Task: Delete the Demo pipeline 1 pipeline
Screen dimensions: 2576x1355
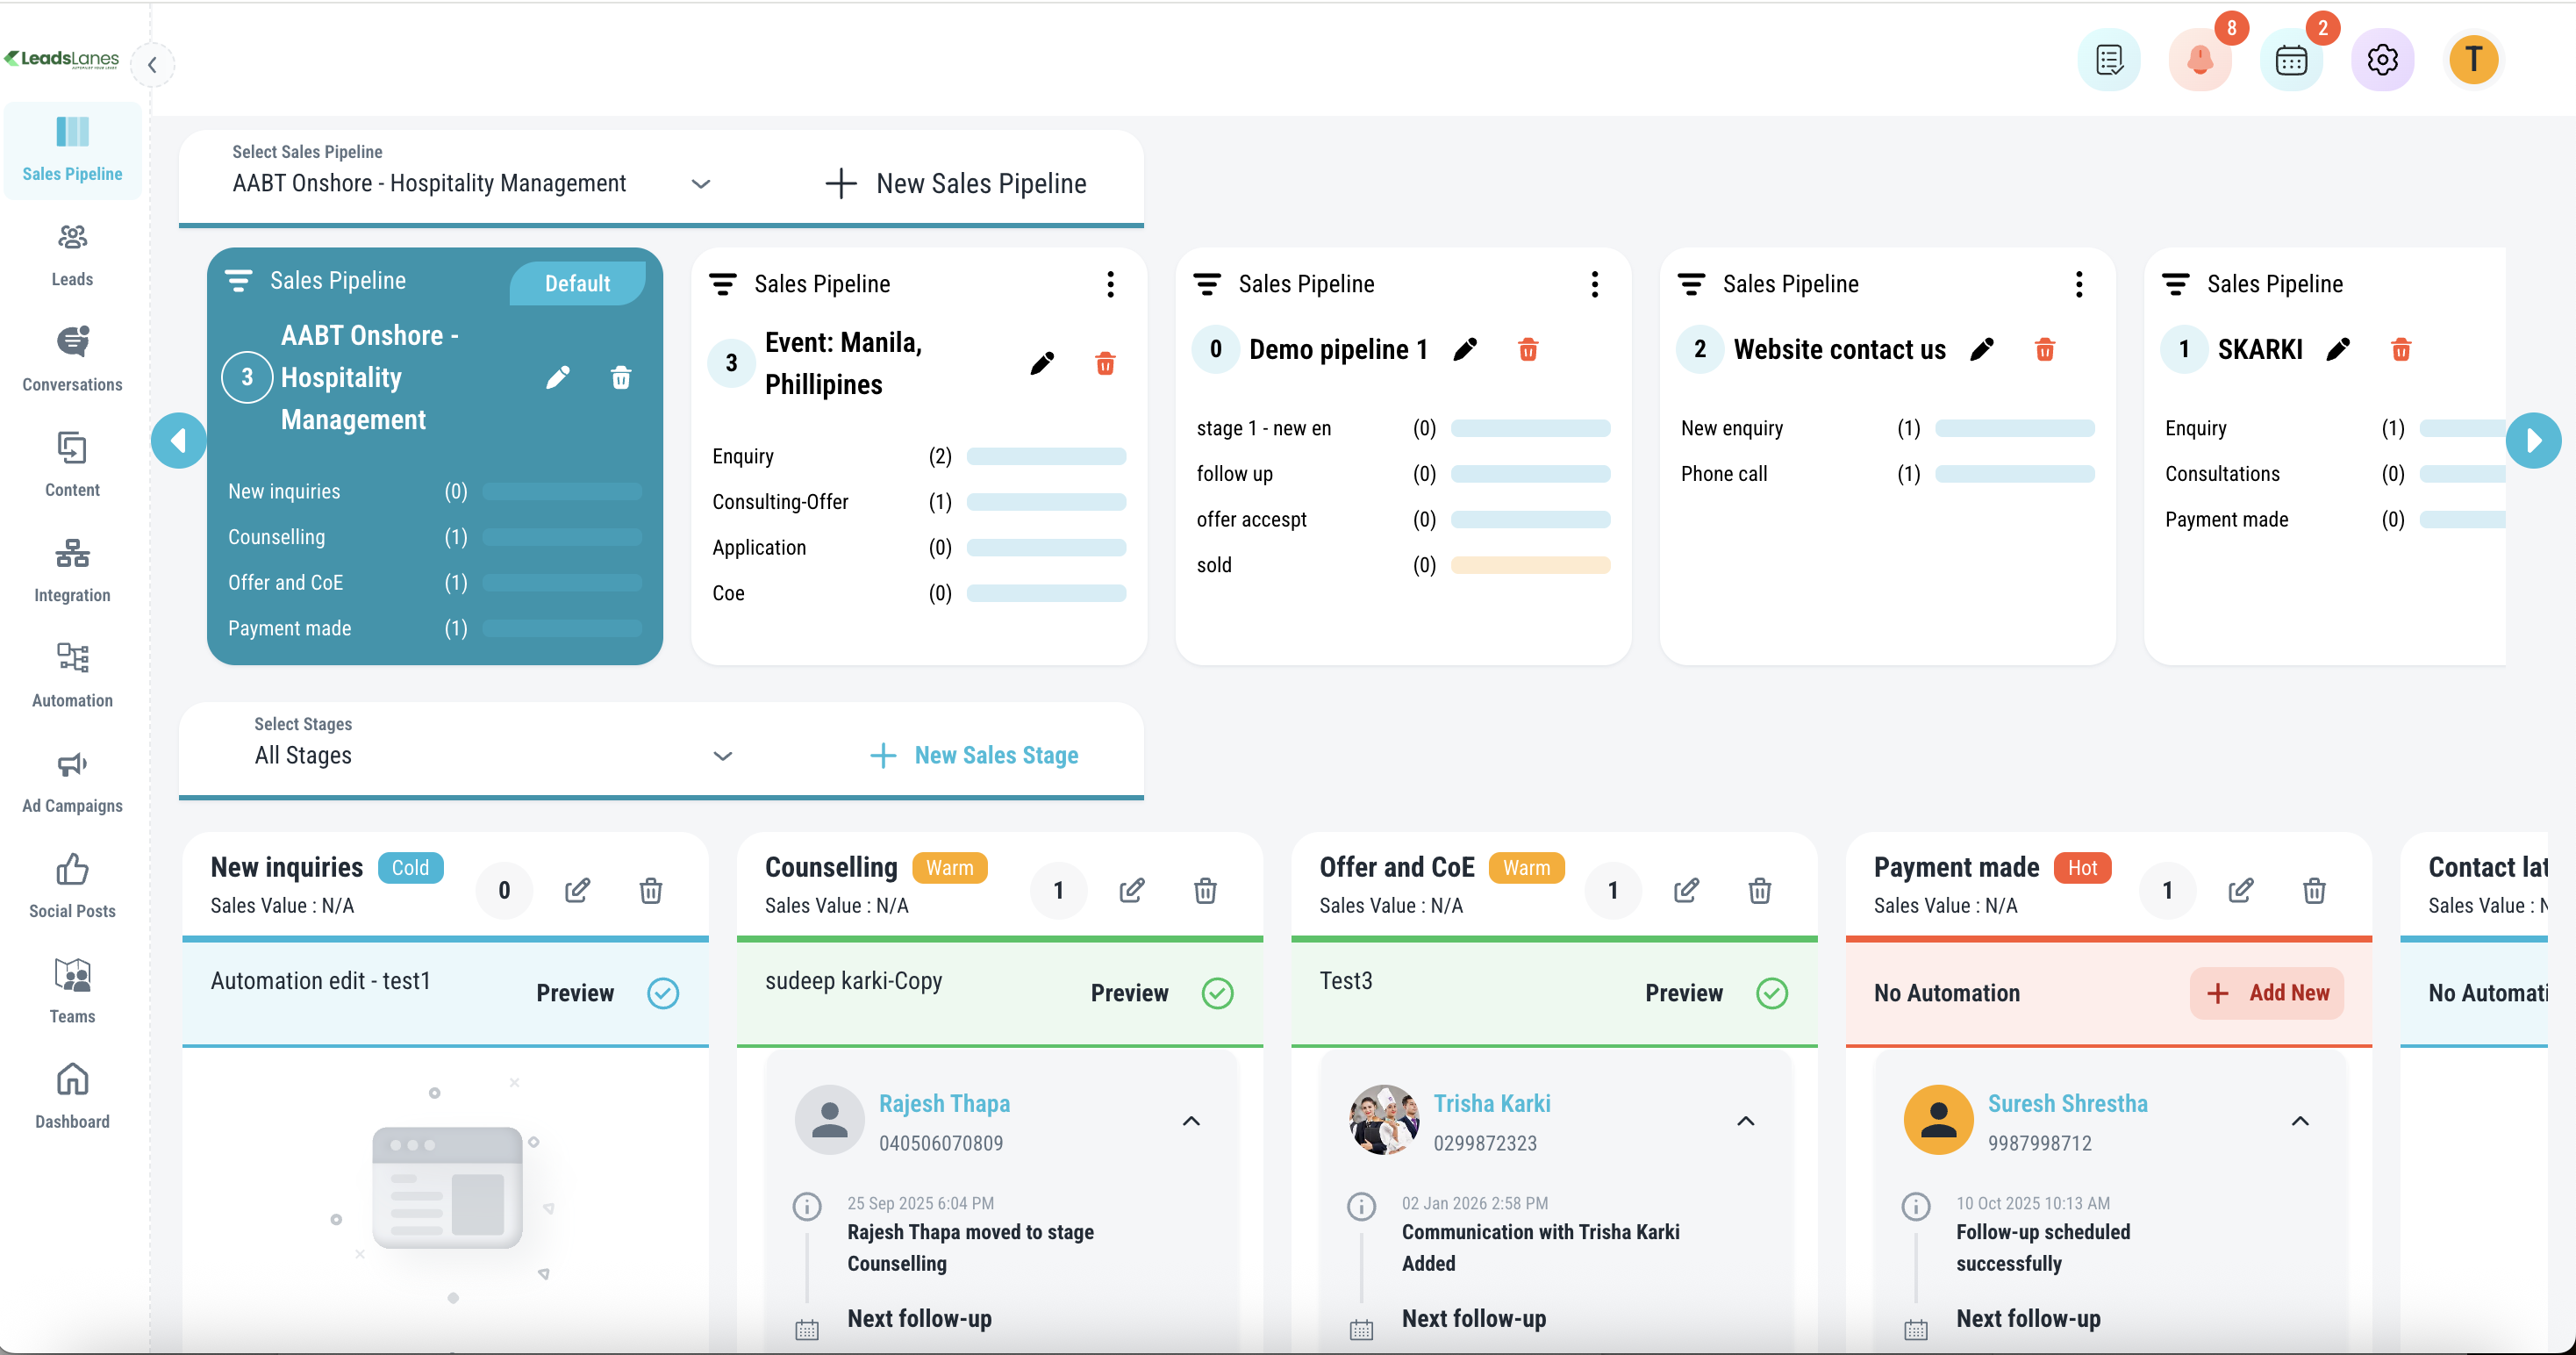Action: (x=1527, y=350)
